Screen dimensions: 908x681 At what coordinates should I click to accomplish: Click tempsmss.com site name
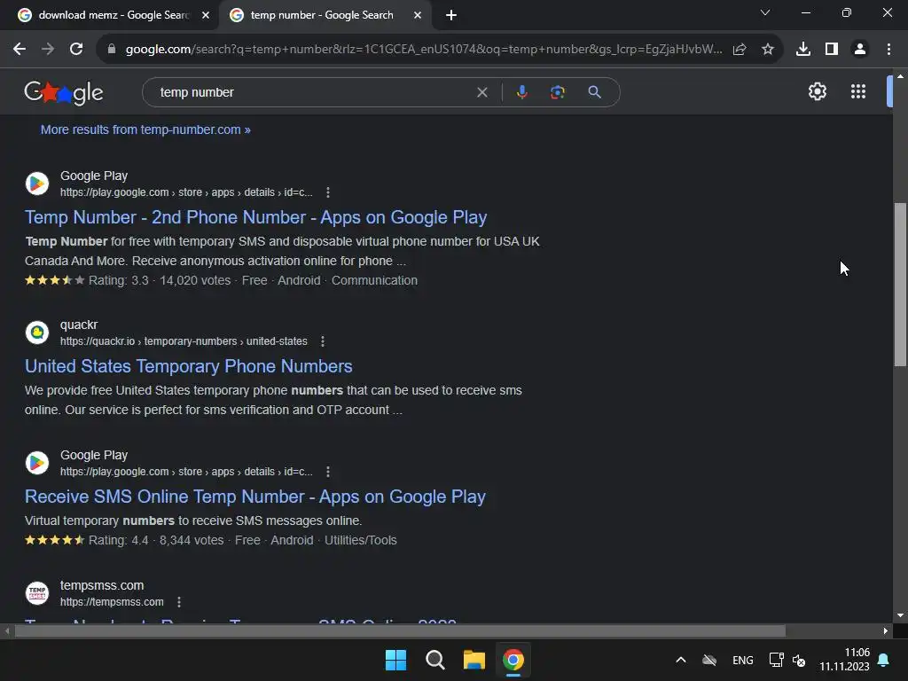[102, 585]
